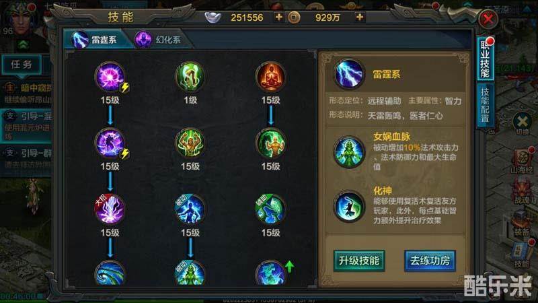538x303 pixels.
Task: Choose the level 1 green skill icon
Action: click(190, 77)
